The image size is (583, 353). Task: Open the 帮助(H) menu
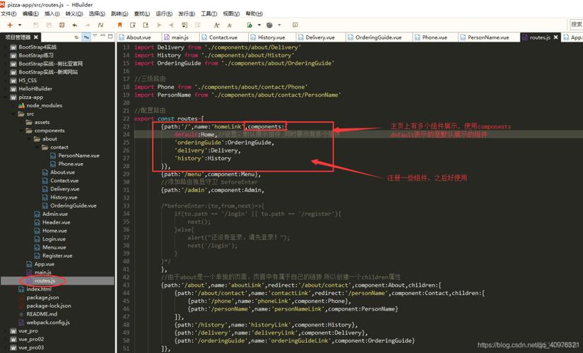click(x=254, y=13)
